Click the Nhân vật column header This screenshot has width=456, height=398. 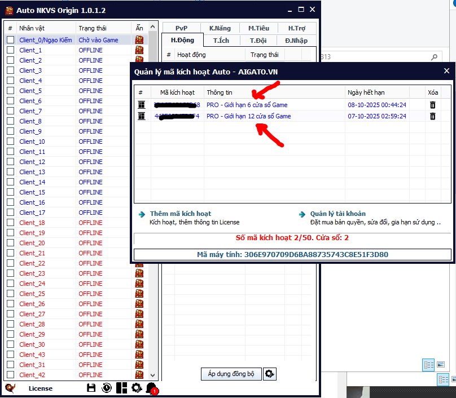[46, 28]
